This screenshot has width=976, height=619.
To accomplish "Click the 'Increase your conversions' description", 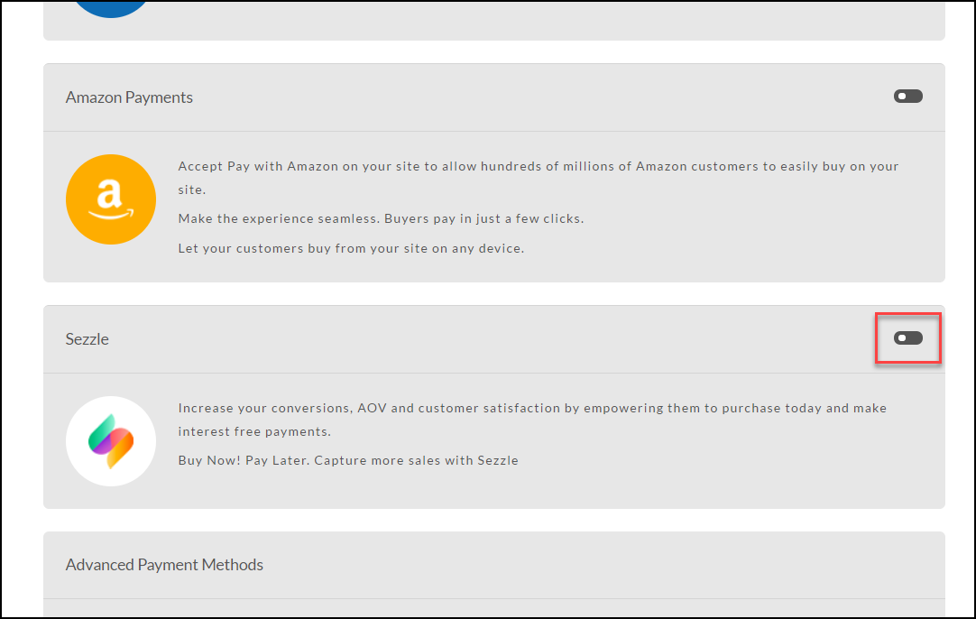I will (x=532, y=408).
